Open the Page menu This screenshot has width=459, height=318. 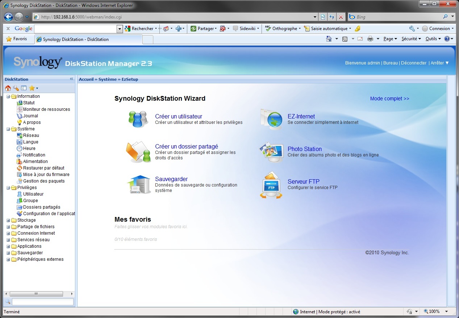(390, 39)
